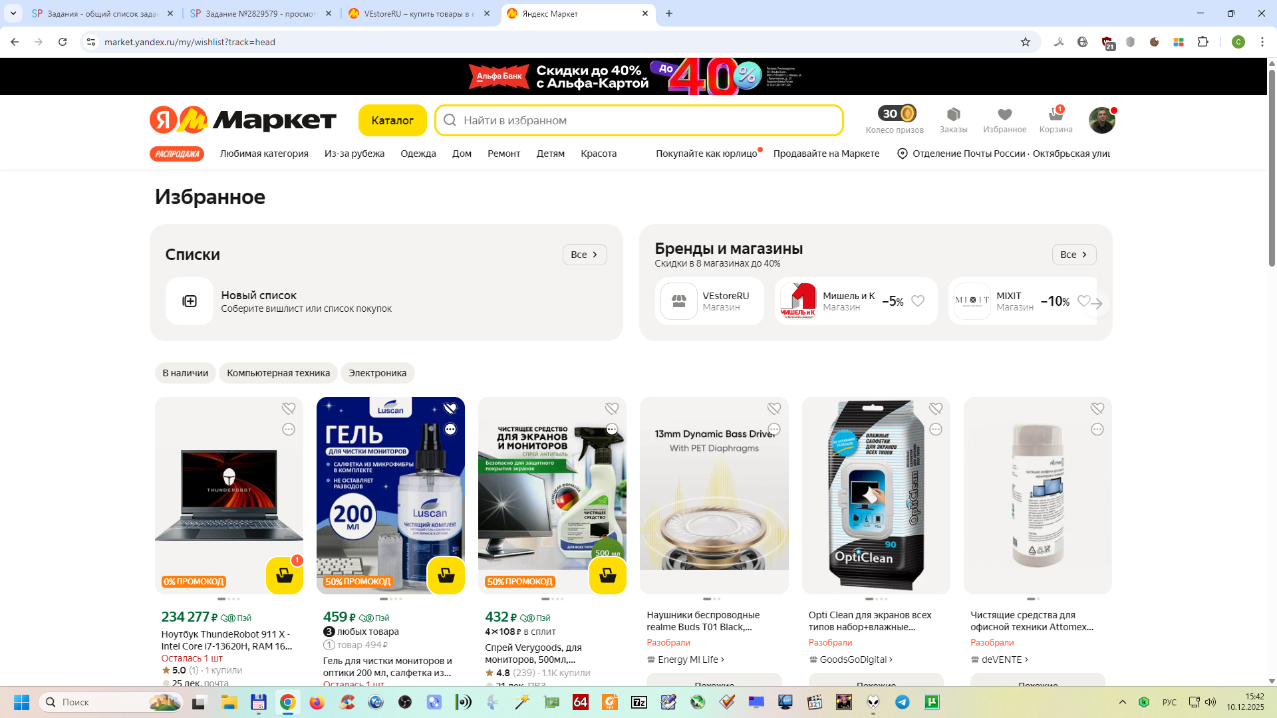Screen dimensions: 1277x718
Task: Open the Каталог button
Action: pos(392,120)
